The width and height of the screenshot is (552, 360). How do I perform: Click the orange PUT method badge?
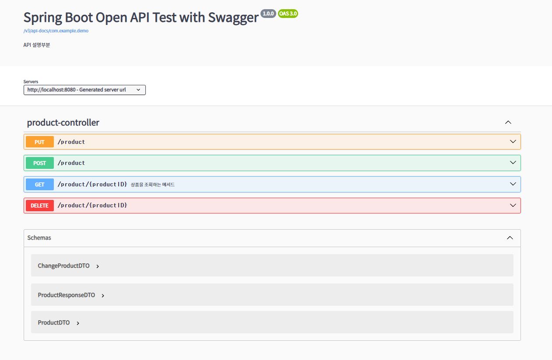tap(40, 142)
